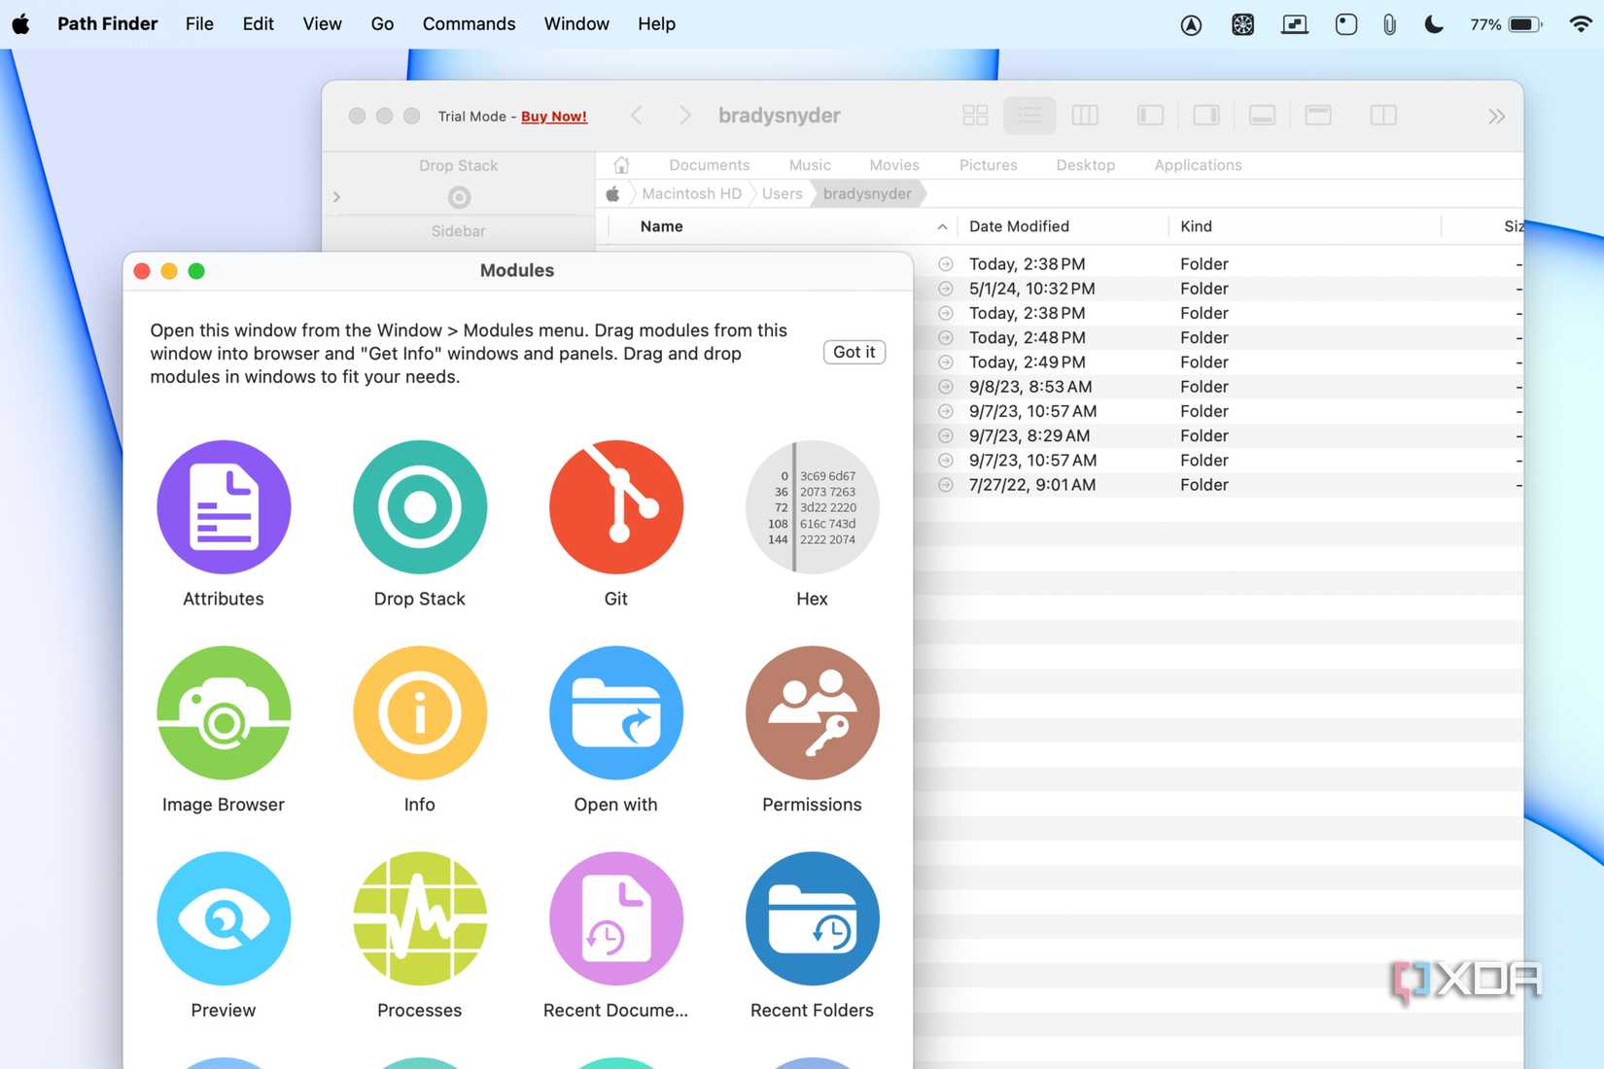Click arrow beside 7/27/22, 9:01 AM row
The height and width of the screenshot is (1069, 1604).
(946, 485)
